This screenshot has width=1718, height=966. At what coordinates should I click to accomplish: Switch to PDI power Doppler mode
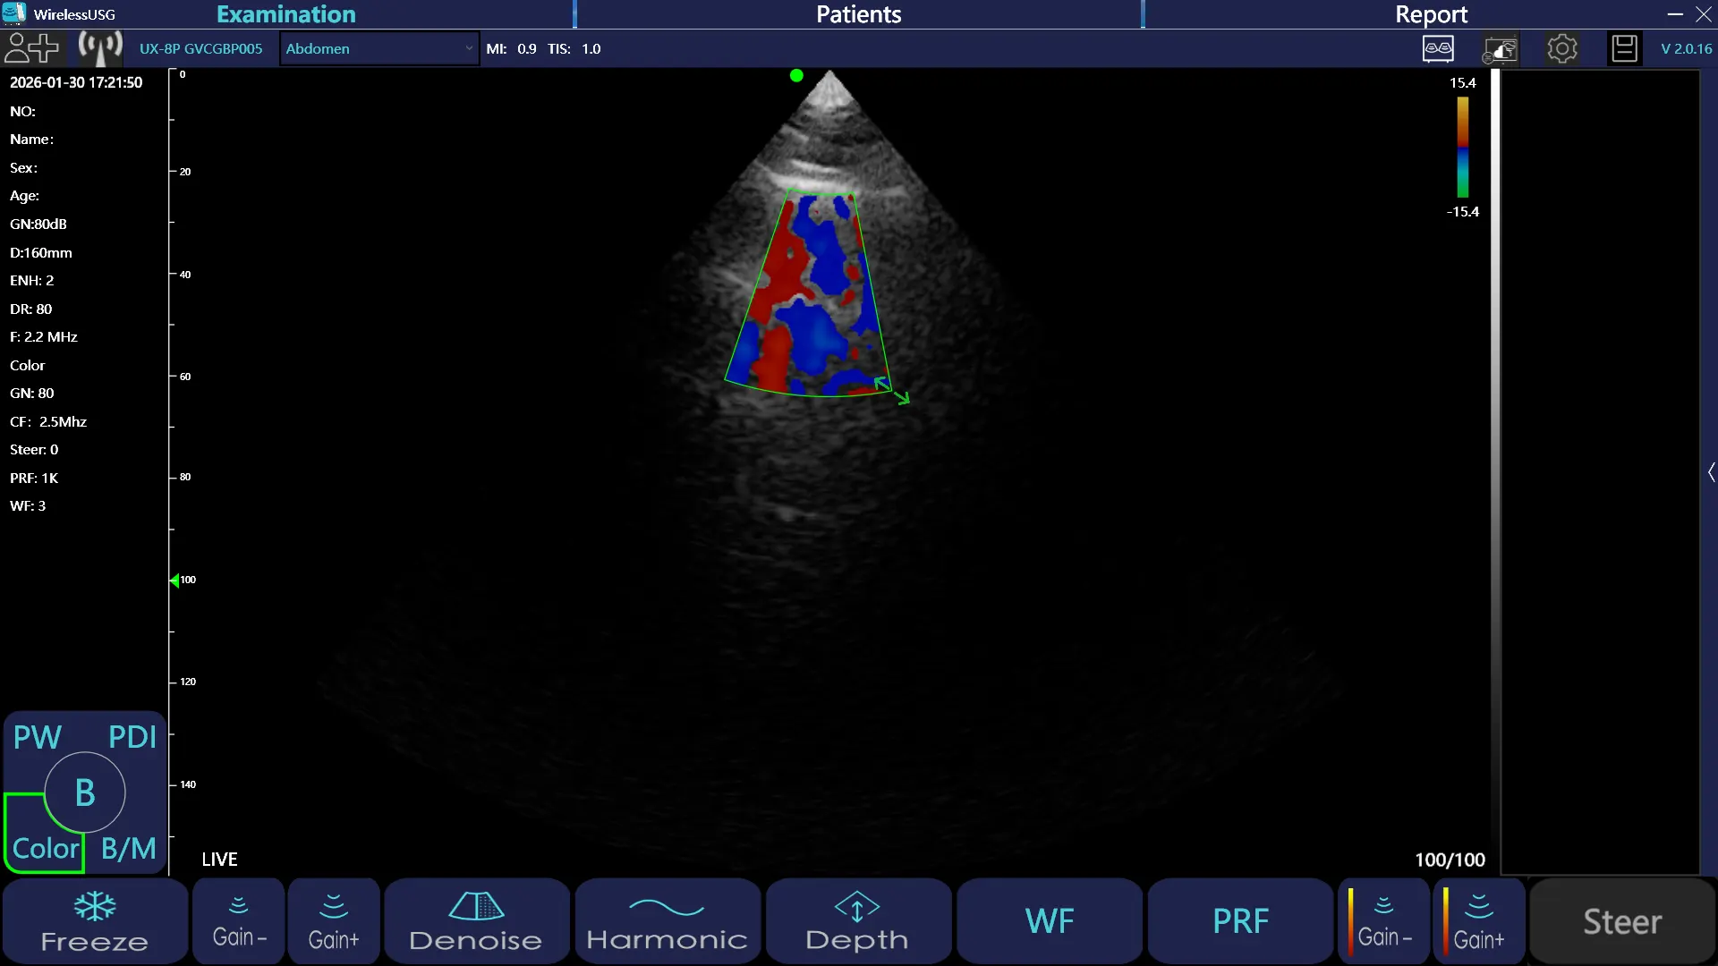[132, 737]
